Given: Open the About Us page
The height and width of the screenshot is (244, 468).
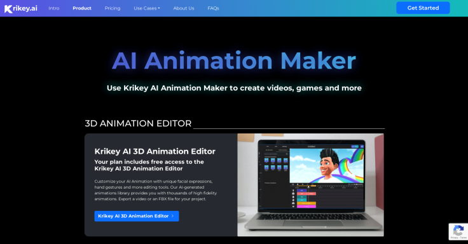Looking at the screenshot, I should click(x=184, y=8).
